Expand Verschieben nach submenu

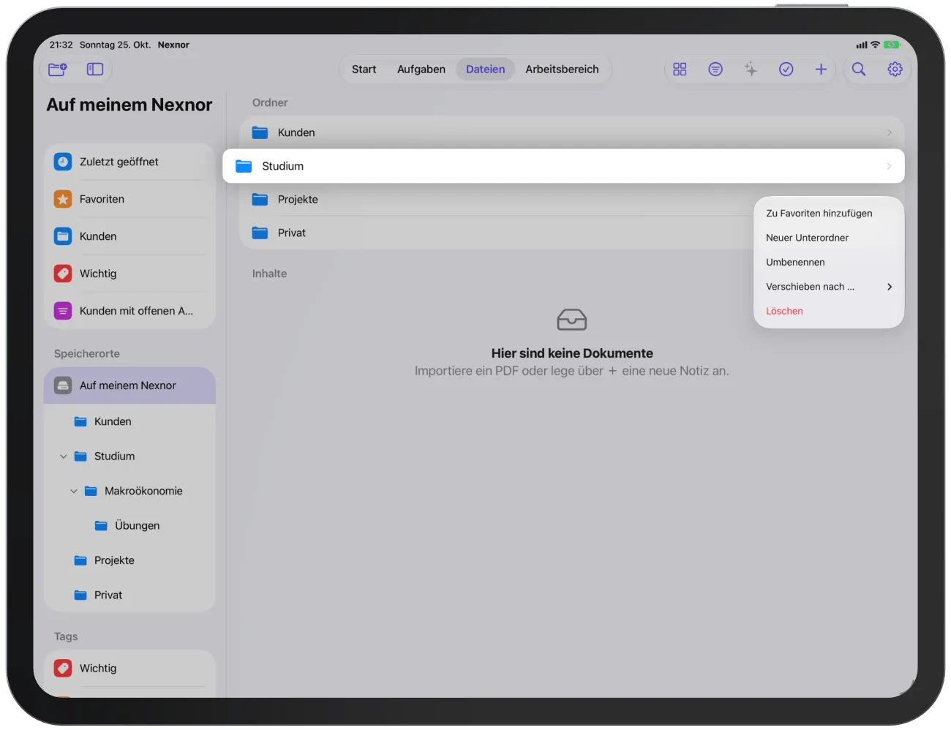click(829, 287)
